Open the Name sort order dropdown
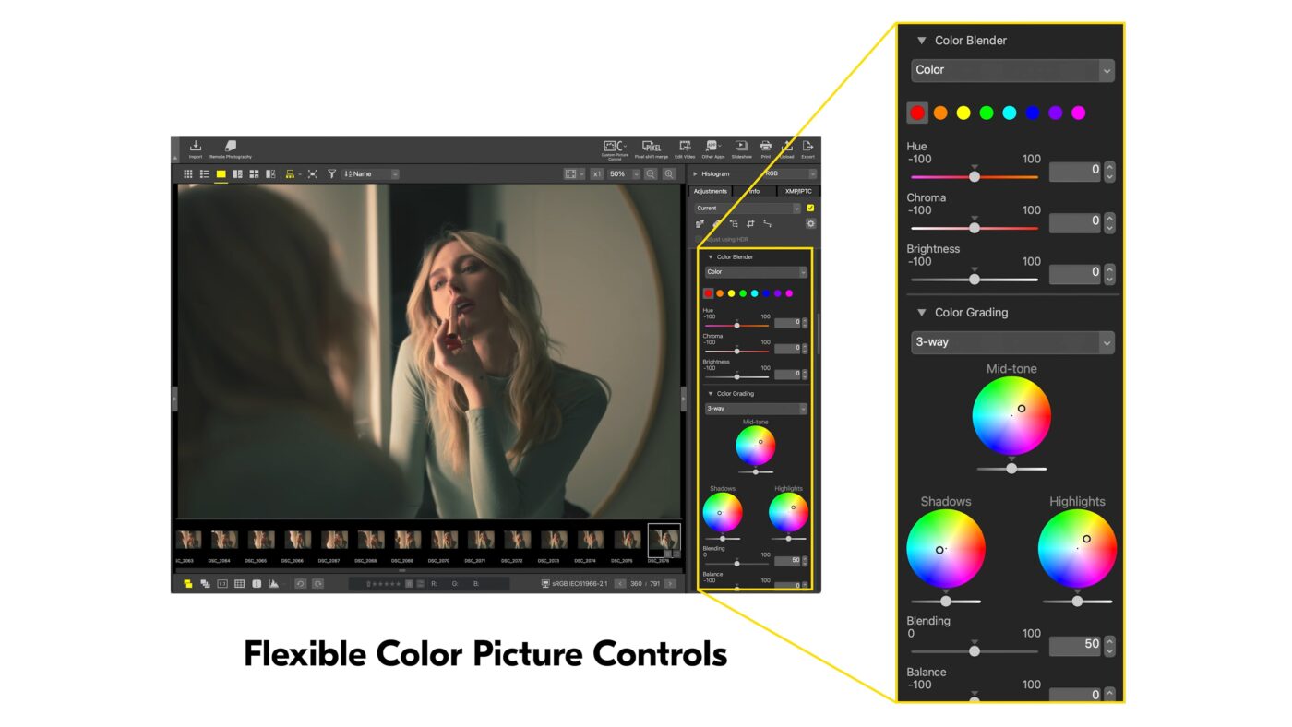Screen dimensions: 1292x727 371,174
